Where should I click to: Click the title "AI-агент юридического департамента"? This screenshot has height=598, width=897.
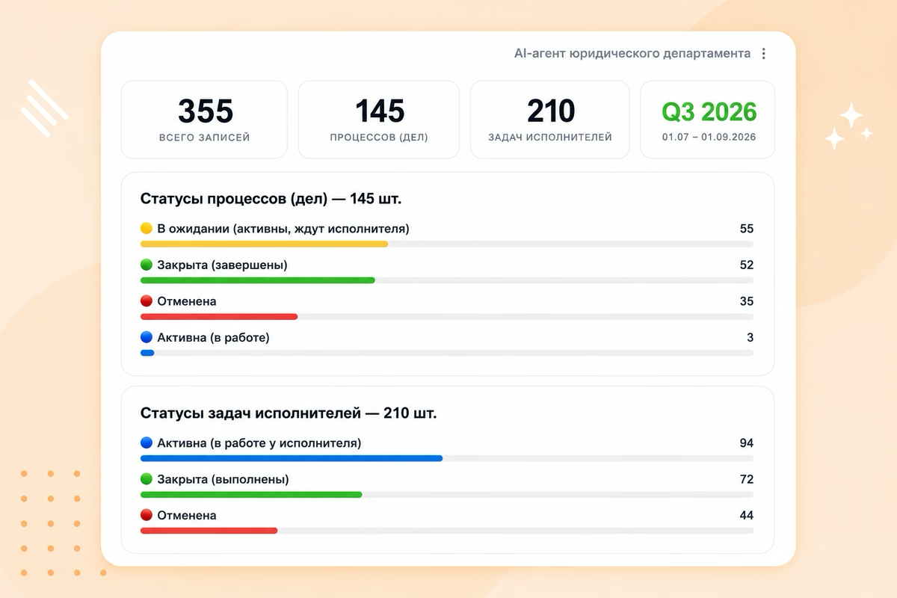632,54
